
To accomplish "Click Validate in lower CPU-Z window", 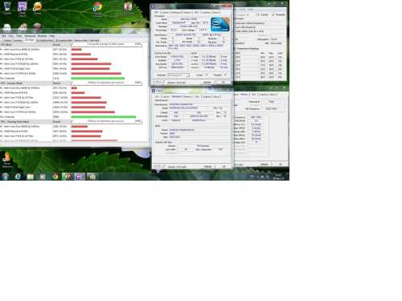I will tap(207, 166).
